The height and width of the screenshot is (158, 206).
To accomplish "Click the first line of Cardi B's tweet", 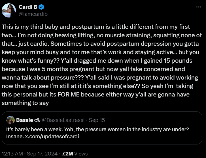I will [96, 27].
